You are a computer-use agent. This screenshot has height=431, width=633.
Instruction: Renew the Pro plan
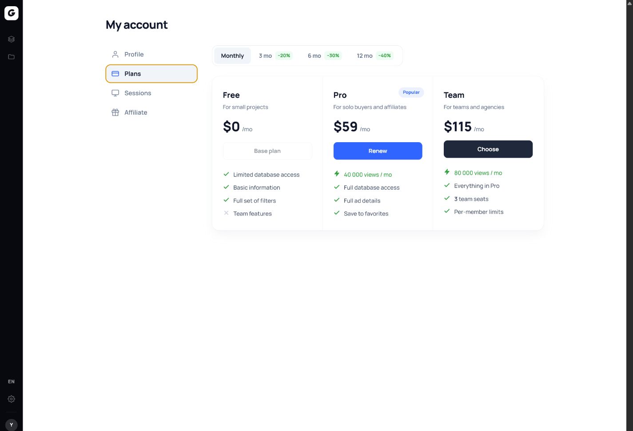378,151
